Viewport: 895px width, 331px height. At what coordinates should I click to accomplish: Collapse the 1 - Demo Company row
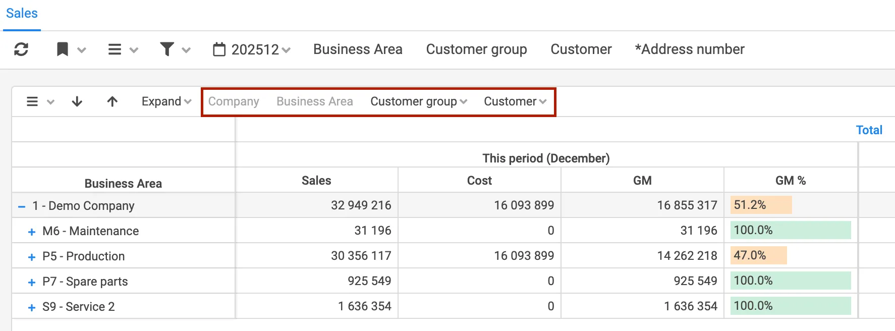tap(22, 206)
